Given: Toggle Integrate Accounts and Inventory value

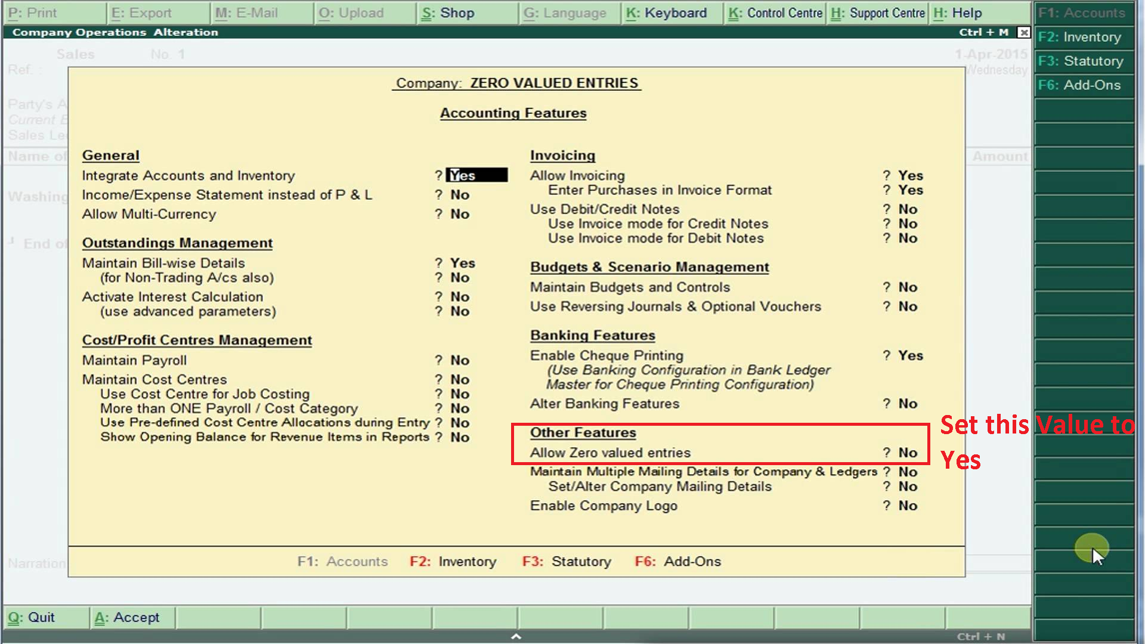Looking at the screenshot, I should click(476, 175).
